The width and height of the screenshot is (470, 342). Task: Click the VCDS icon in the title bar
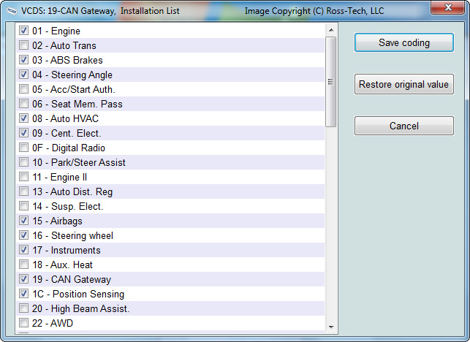[x=12, y=11]
